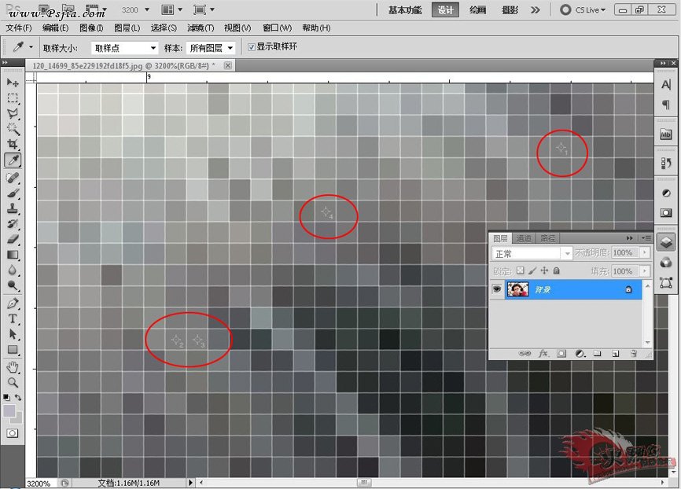Switch to the 基本功能 workspace

[405, 10]
